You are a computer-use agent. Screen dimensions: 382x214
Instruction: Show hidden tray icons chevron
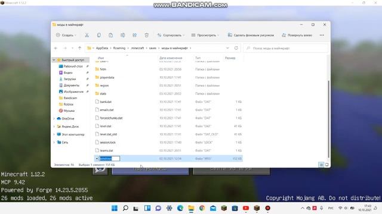(x=303, y=208)
